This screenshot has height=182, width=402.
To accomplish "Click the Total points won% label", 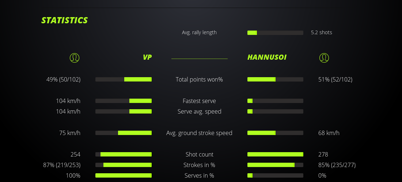I will (199, 79).
